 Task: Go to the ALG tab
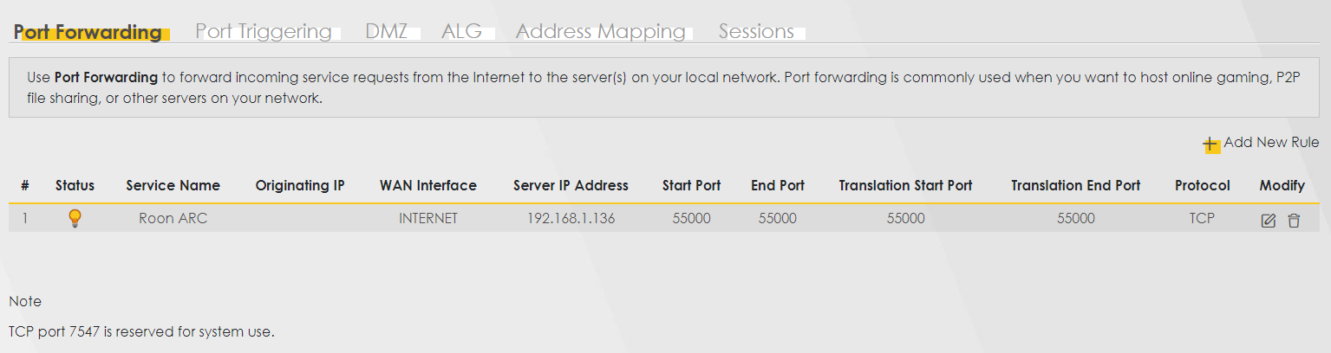pos(461,32)
